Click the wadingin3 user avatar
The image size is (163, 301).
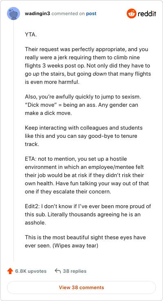13,13
